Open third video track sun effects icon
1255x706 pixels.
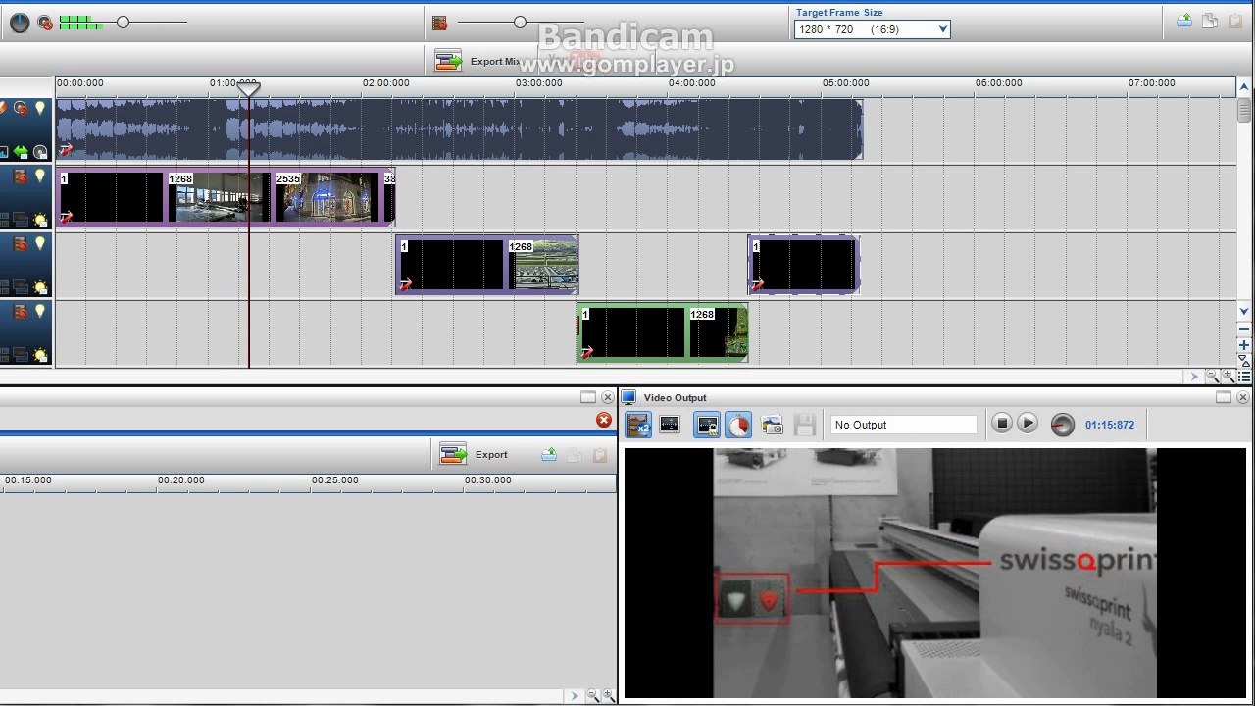coord(40,355)
